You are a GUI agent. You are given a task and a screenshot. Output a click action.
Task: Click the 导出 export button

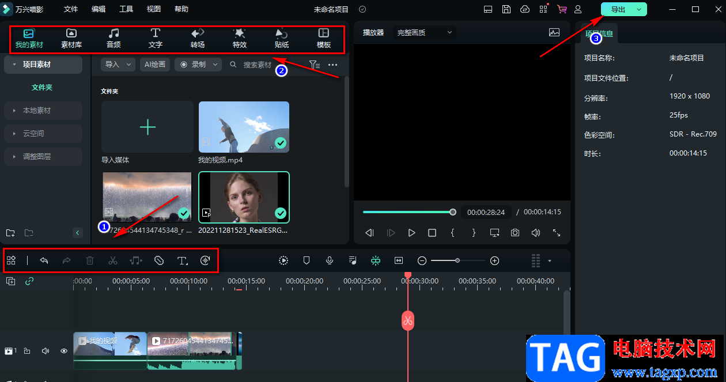click(x=618, y=9)
